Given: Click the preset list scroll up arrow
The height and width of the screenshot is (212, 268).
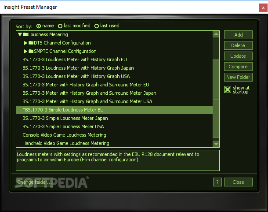Looking at the screenshot, I should pyautogui.click(x=216, y=34).
